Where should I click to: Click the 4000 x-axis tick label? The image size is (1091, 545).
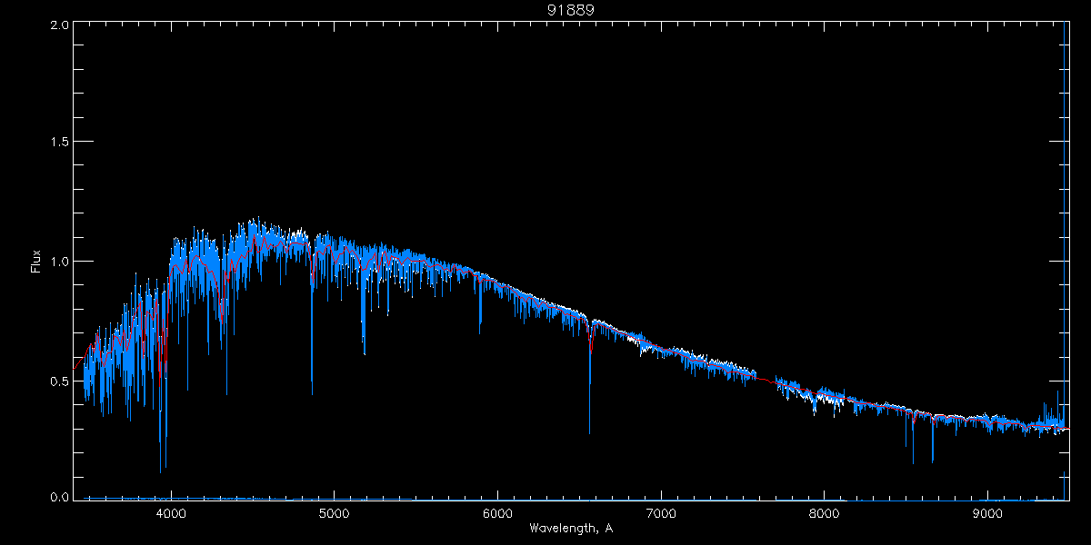pos(171,512)
